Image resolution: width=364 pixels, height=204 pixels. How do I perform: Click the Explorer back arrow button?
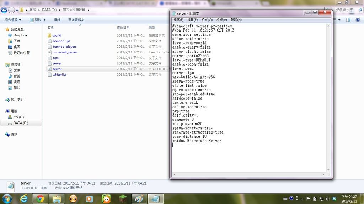coord(4,10)
